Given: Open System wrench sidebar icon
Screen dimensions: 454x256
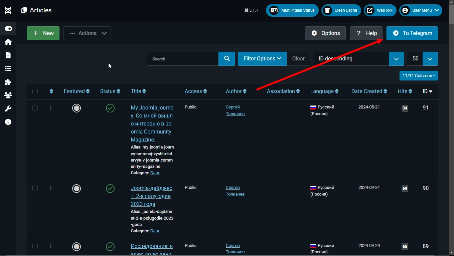Looking at the screenshot, I should coord(8,108).
